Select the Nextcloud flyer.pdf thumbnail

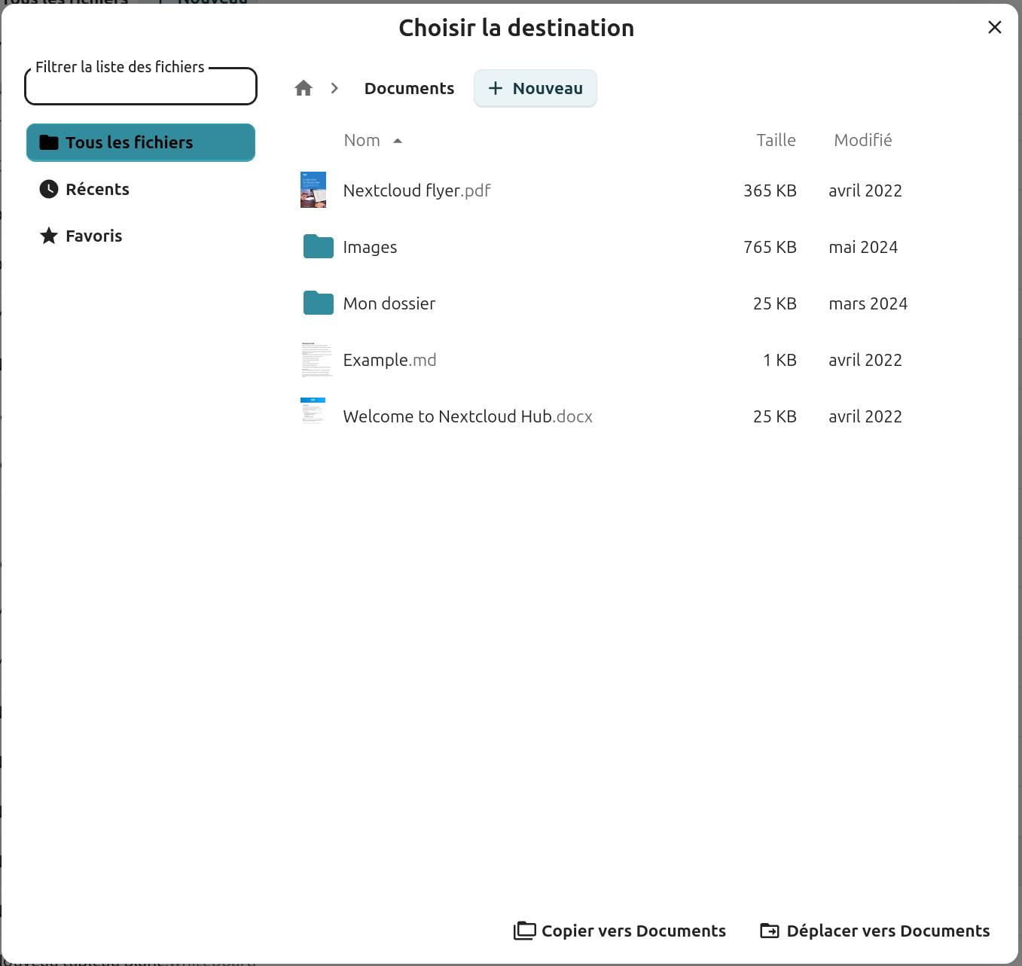click(x=313, y=190)
